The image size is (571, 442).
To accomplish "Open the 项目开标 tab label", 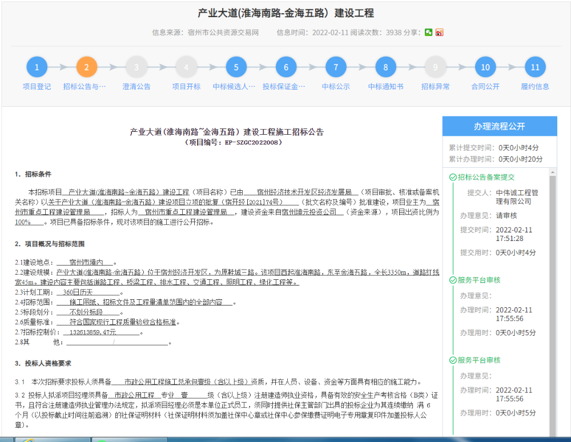I will tap(186, 87).
